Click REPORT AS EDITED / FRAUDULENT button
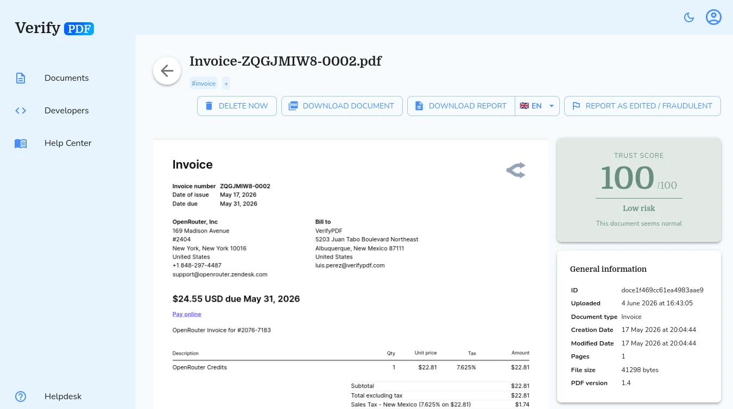The image size is (733, 409). [x=642, y=106]
